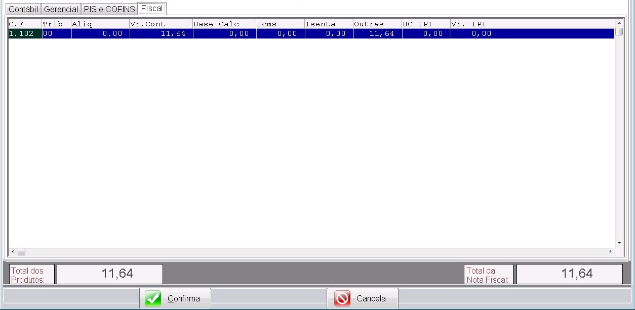635x310 pixels.
Task: Select the Fiscal tab
Action: (x=151, y=9)
